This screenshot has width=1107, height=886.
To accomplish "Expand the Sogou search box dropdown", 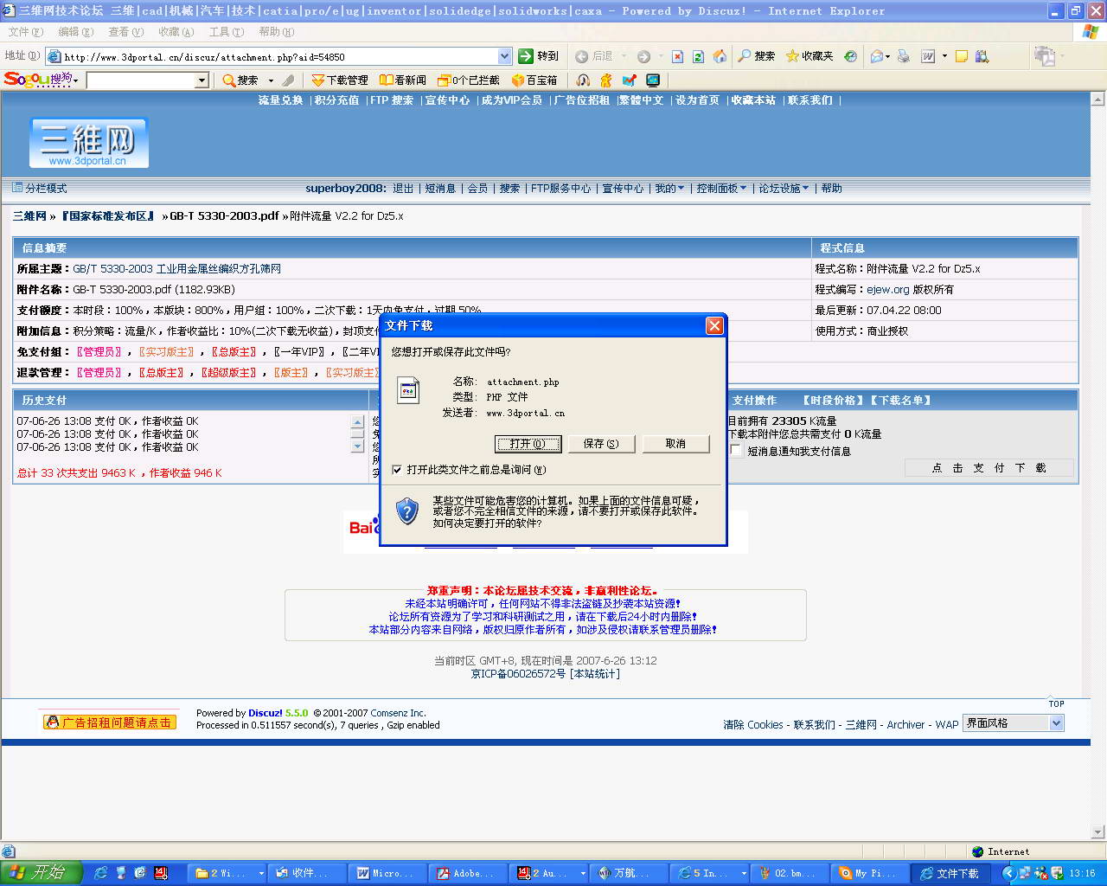I will (202, 80).
